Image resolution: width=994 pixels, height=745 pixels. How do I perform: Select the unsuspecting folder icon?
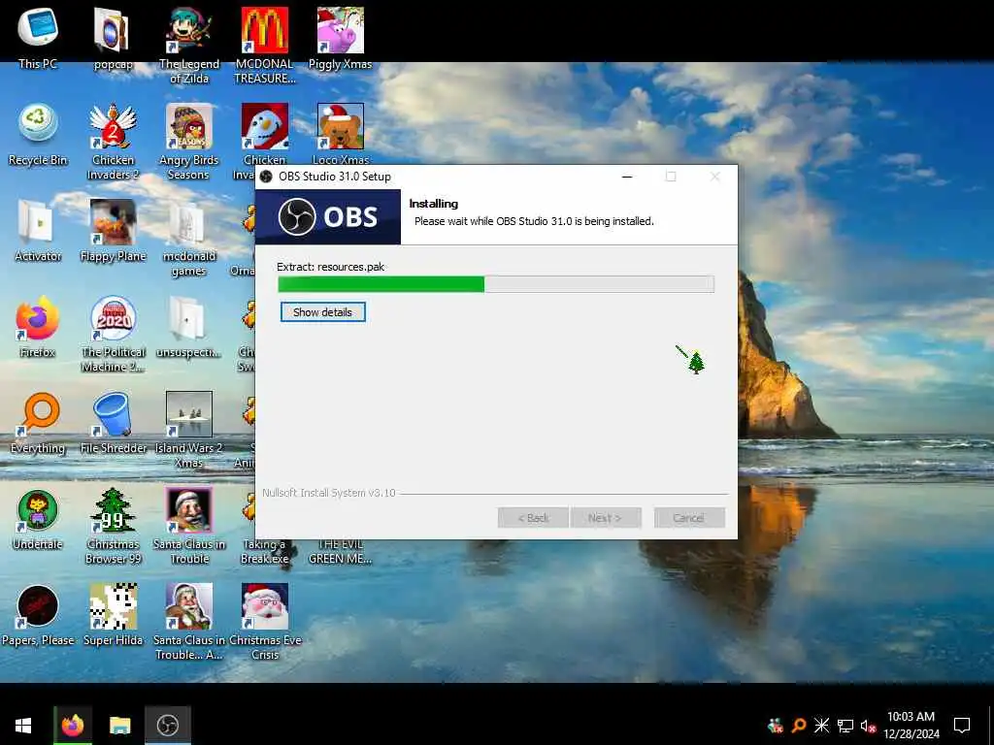pyautogui.click(x=189, y=327)
